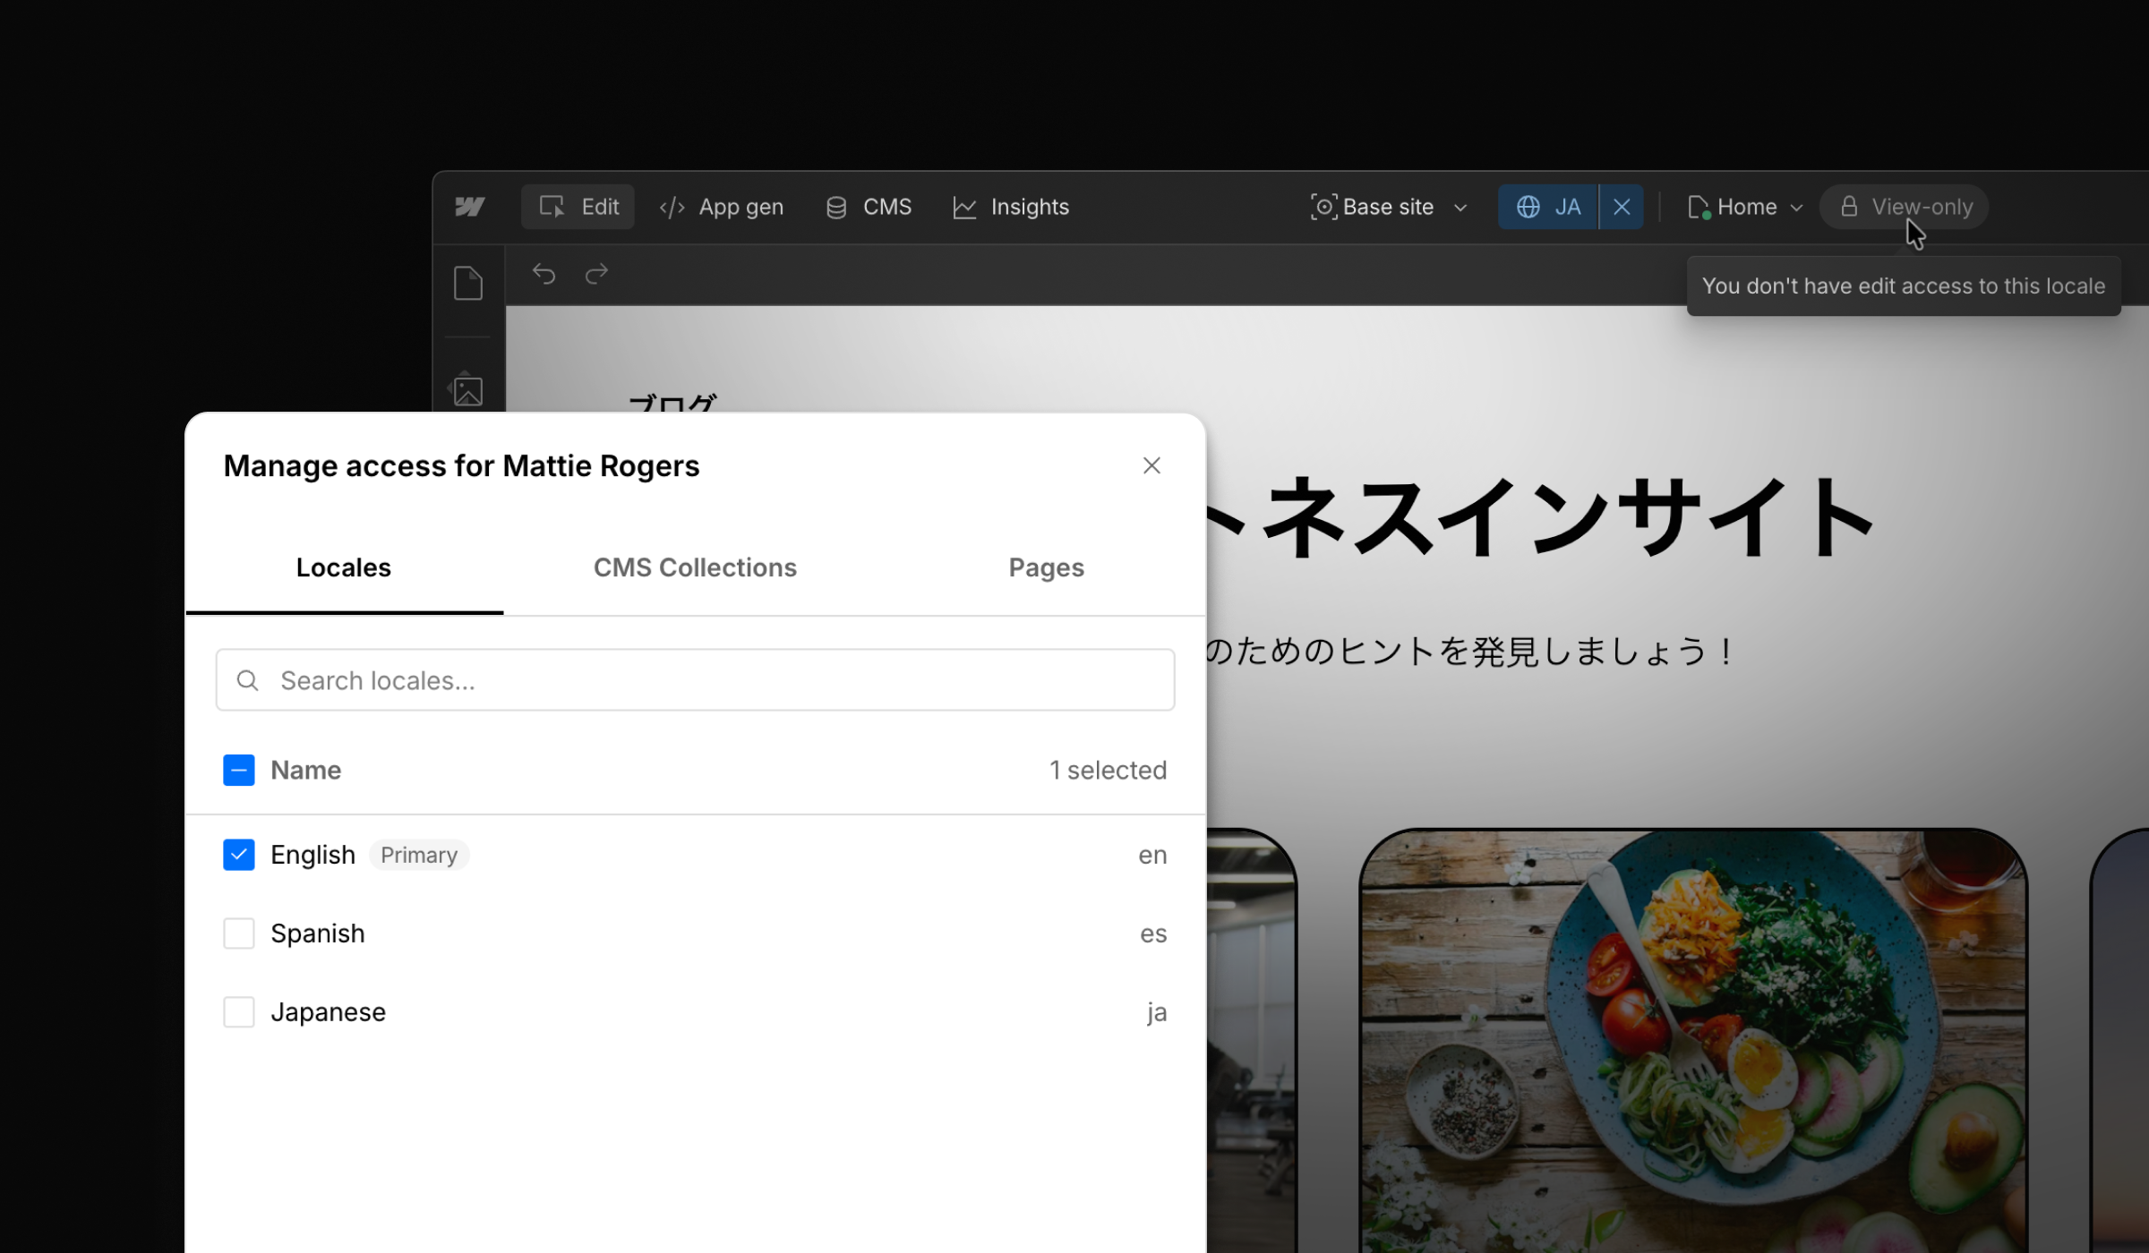
Task: Click the globe JA locale button
Action: click(1548, 207)
